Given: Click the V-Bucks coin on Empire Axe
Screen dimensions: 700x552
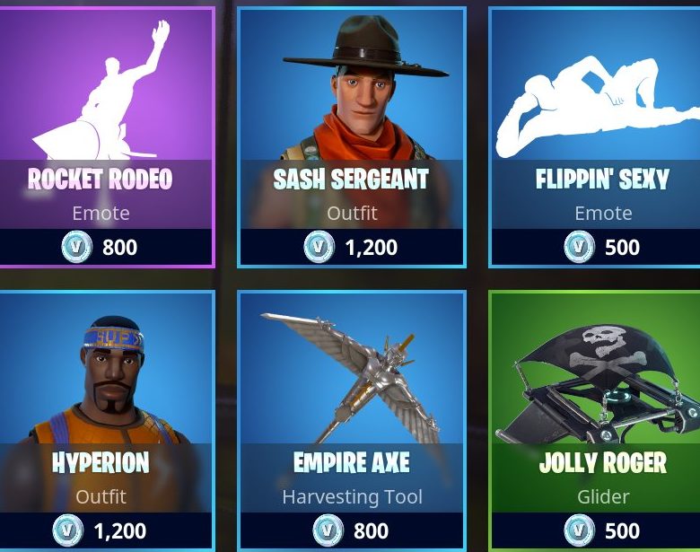Looking at the screenshot, I should tap(328, 530).
